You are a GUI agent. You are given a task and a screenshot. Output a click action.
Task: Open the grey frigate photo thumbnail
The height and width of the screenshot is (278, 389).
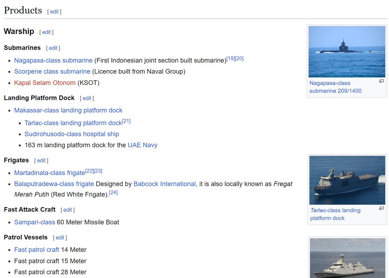pos(347,258)
